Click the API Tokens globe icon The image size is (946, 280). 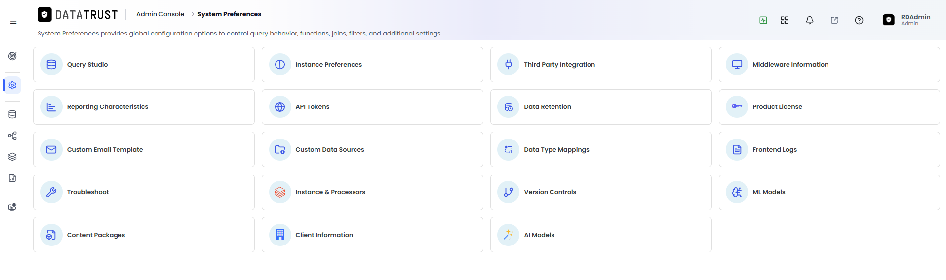click(280, 107)
